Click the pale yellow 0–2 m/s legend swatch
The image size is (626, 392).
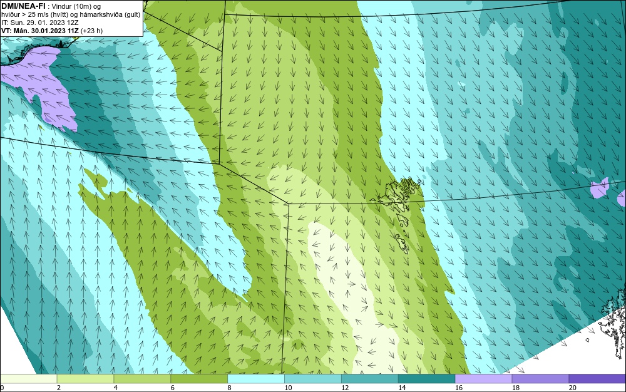28,378
